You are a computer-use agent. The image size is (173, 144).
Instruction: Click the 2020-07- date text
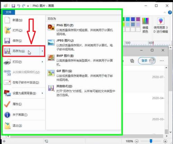click(x=158, y=77)
